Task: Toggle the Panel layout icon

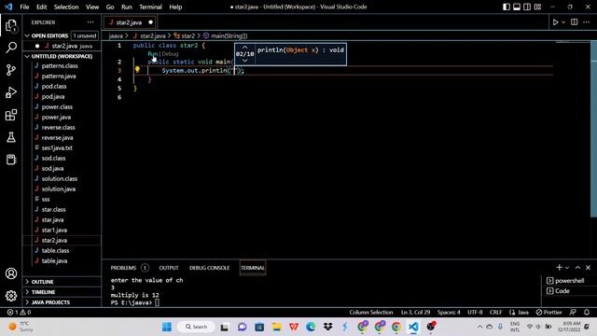Action: coord(517,7)
